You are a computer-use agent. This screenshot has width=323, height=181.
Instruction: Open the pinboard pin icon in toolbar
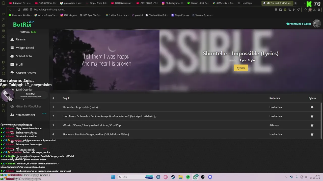point(276,10)
